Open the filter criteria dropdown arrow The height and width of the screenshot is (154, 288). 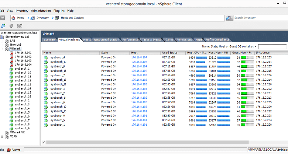click(256, 46)
